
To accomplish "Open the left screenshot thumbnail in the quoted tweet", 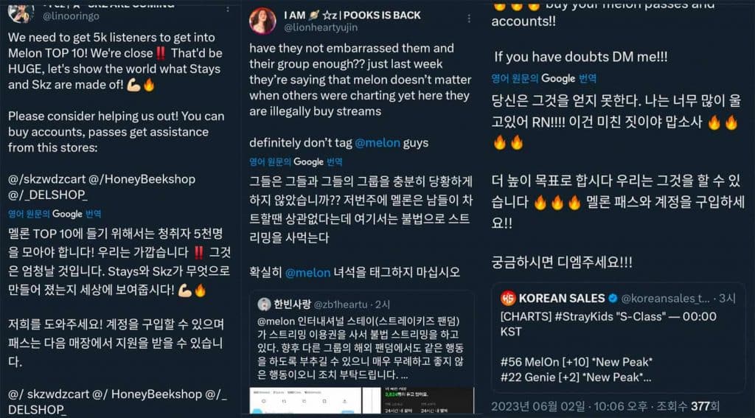I will pos(305,400).
